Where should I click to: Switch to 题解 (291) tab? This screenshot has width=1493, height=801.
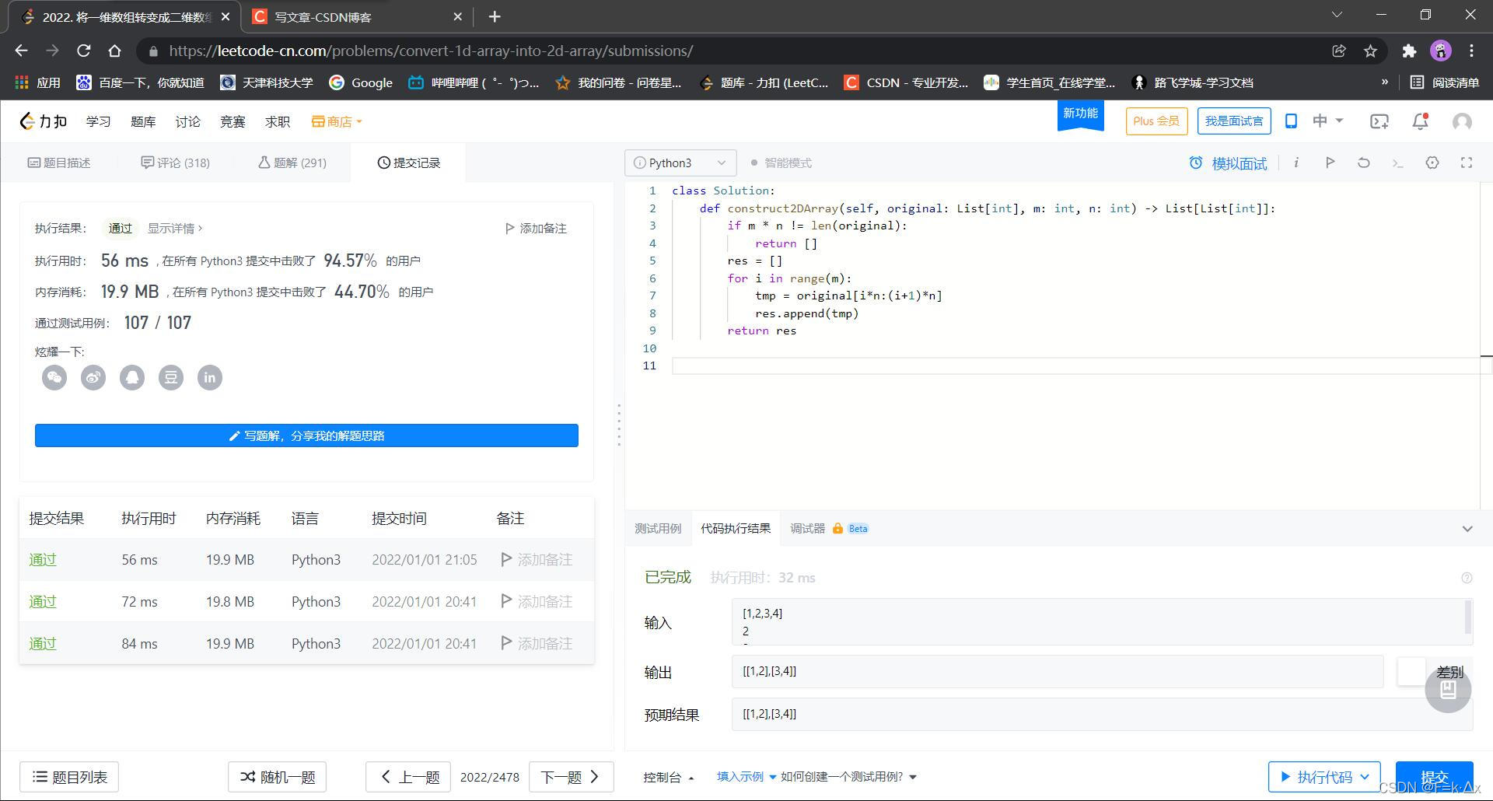pos(292,163)
